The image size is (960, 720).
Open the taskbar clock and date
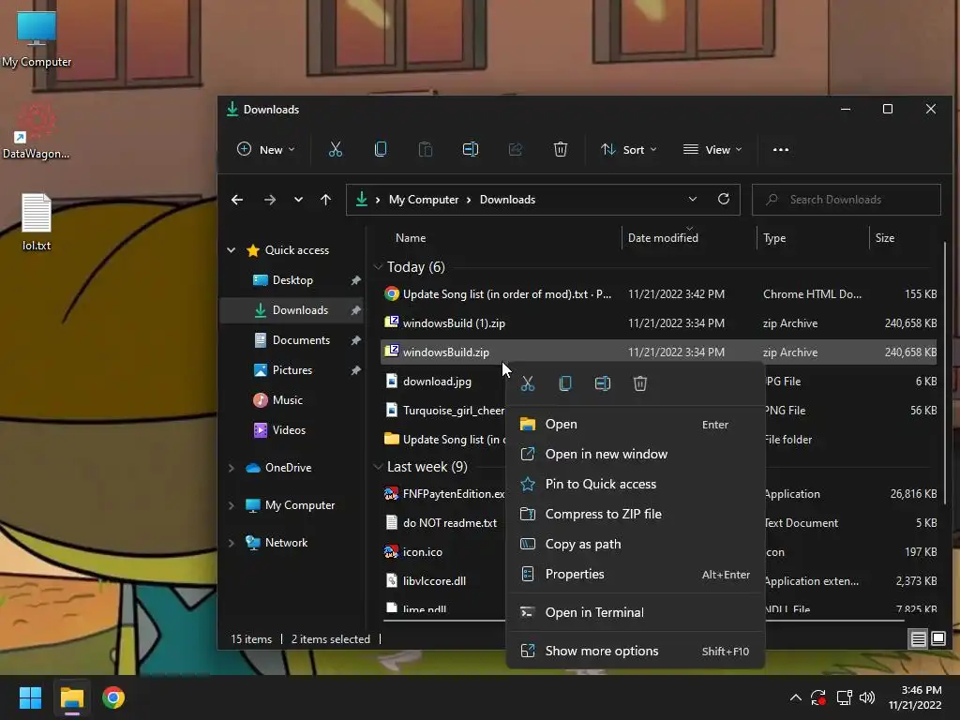click(915, 697)
